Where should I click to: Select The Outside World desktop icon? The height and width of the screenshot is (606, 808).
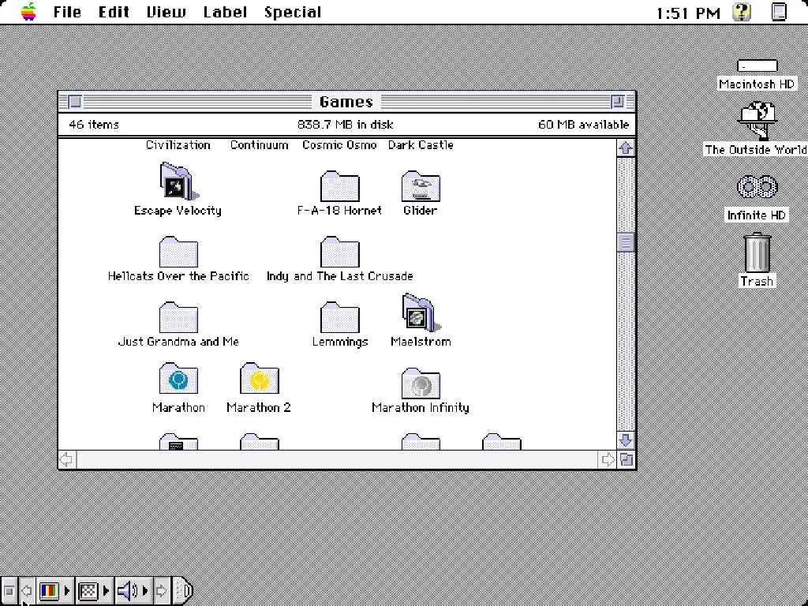[x=757, y=121]
